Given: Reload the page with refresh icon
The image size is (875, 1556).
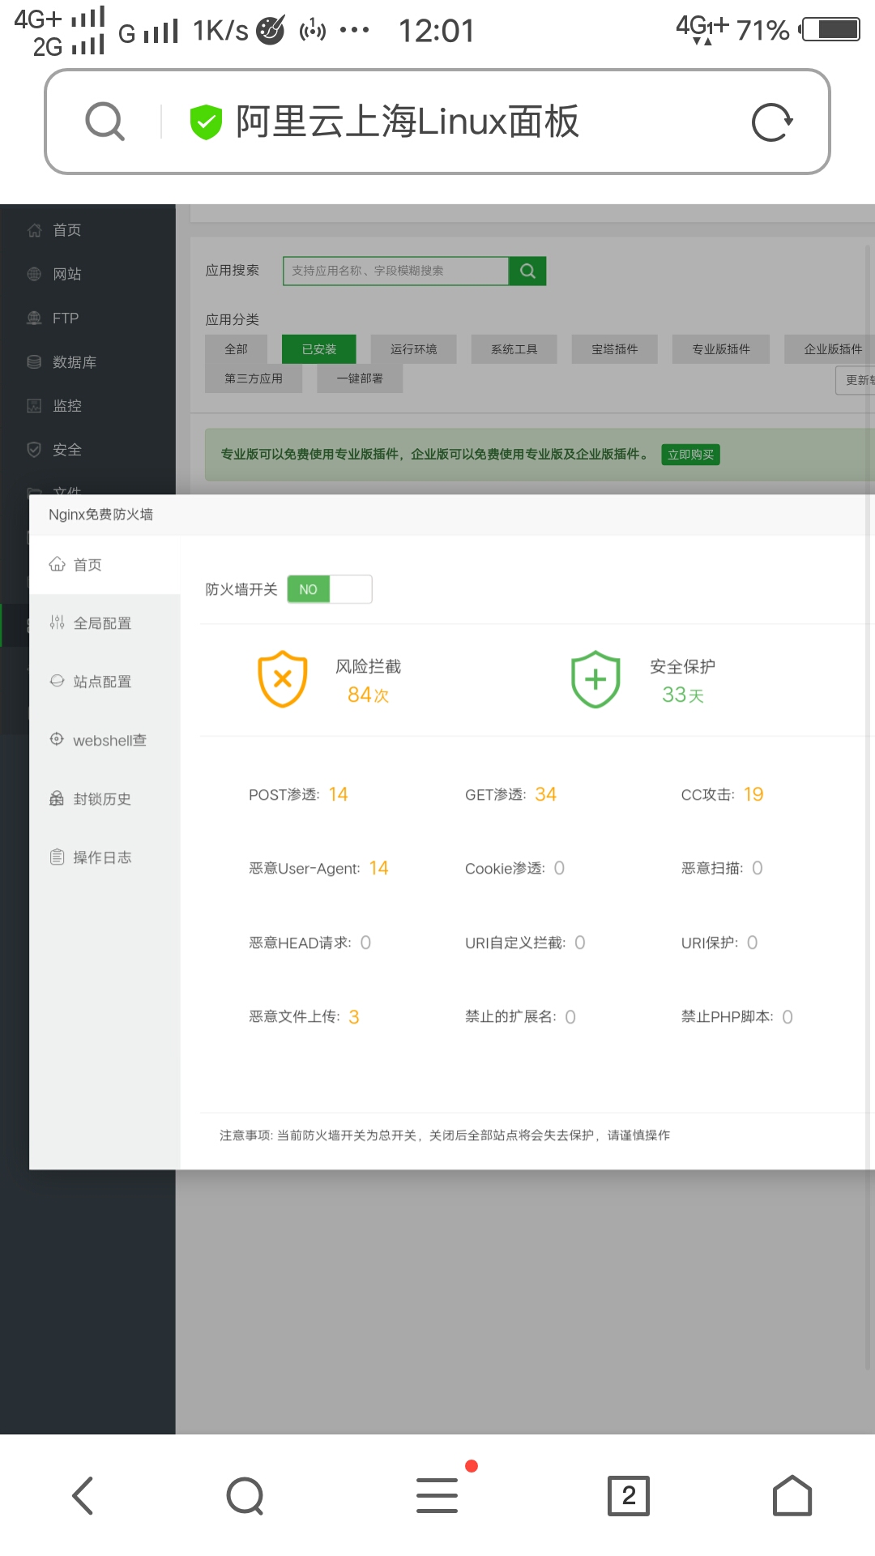Looking at the screenshot, I should pos(771,122).
